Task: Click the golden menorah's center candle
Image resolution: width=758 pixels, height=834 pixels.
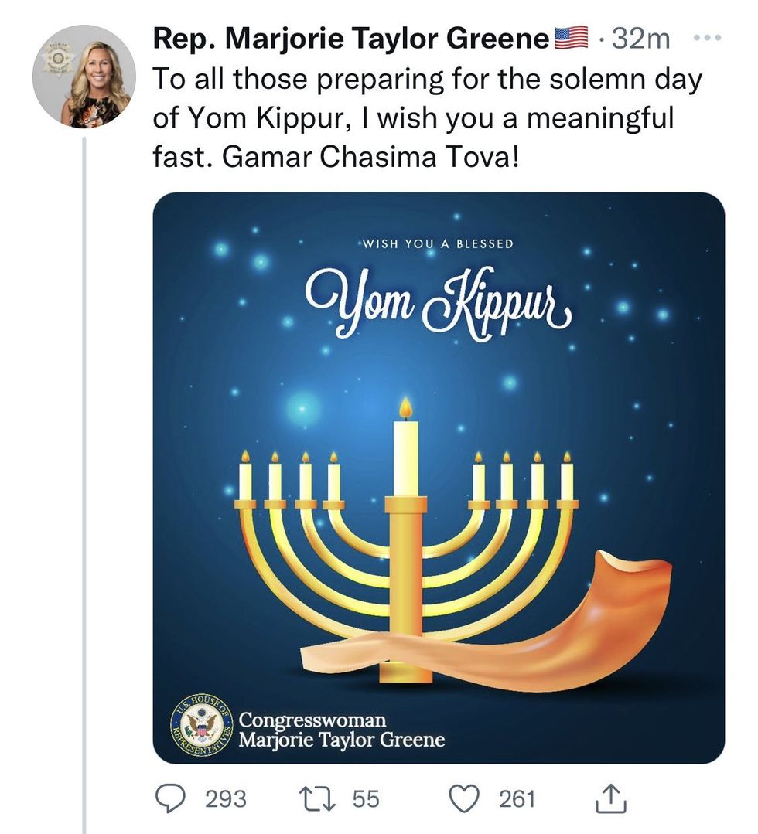Action: [405, 447]
